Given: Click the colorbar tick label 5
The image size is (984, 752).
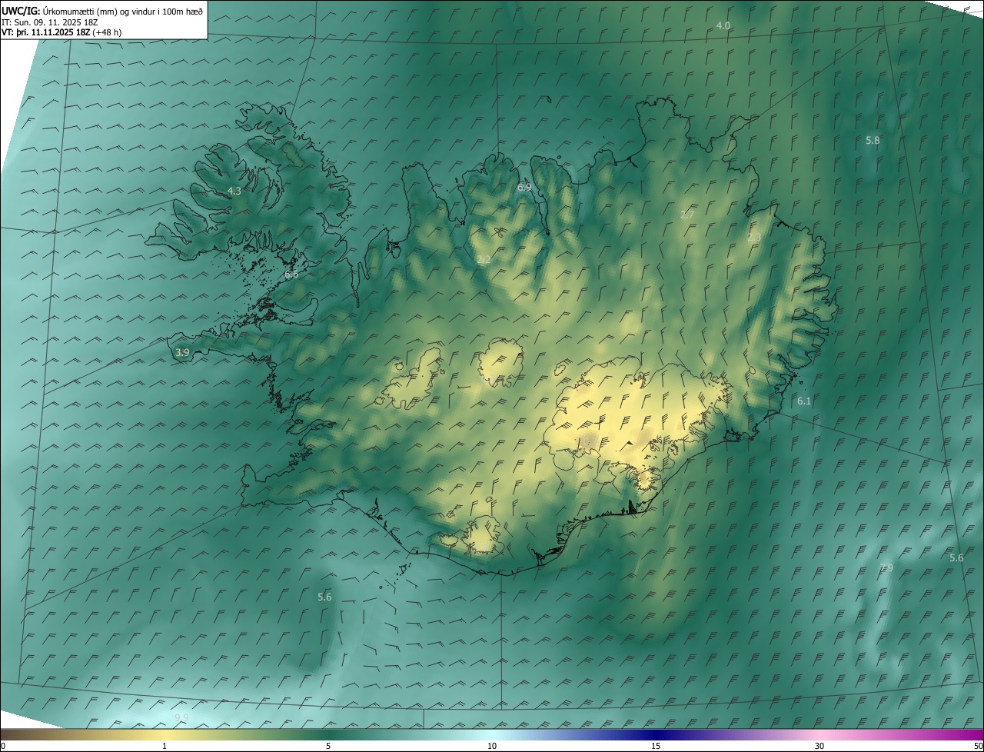Looking at the screenshot, I should (328, 746).
